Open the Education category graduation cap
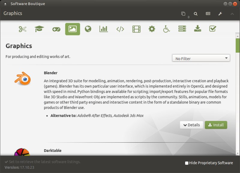The height and width of the screenshot is (173, 240). [39, 29]
